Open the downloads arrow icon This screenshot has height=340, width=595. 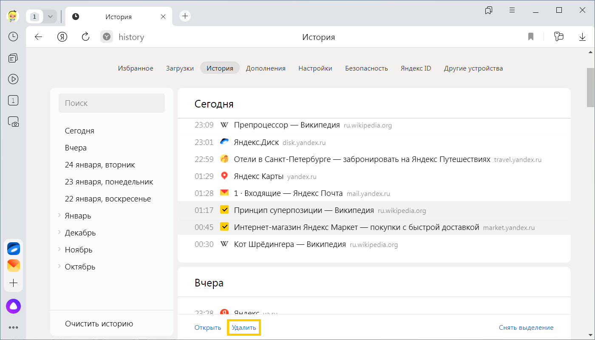click(582, 37)
